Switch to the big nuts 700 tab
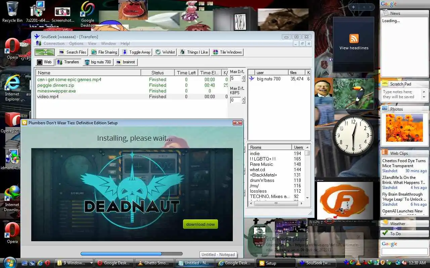430x268 pixels. pyautogui.click(x=98, y=62)
